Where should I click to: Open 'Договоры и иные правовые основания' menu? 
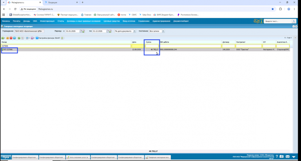(x=84, y=21)
